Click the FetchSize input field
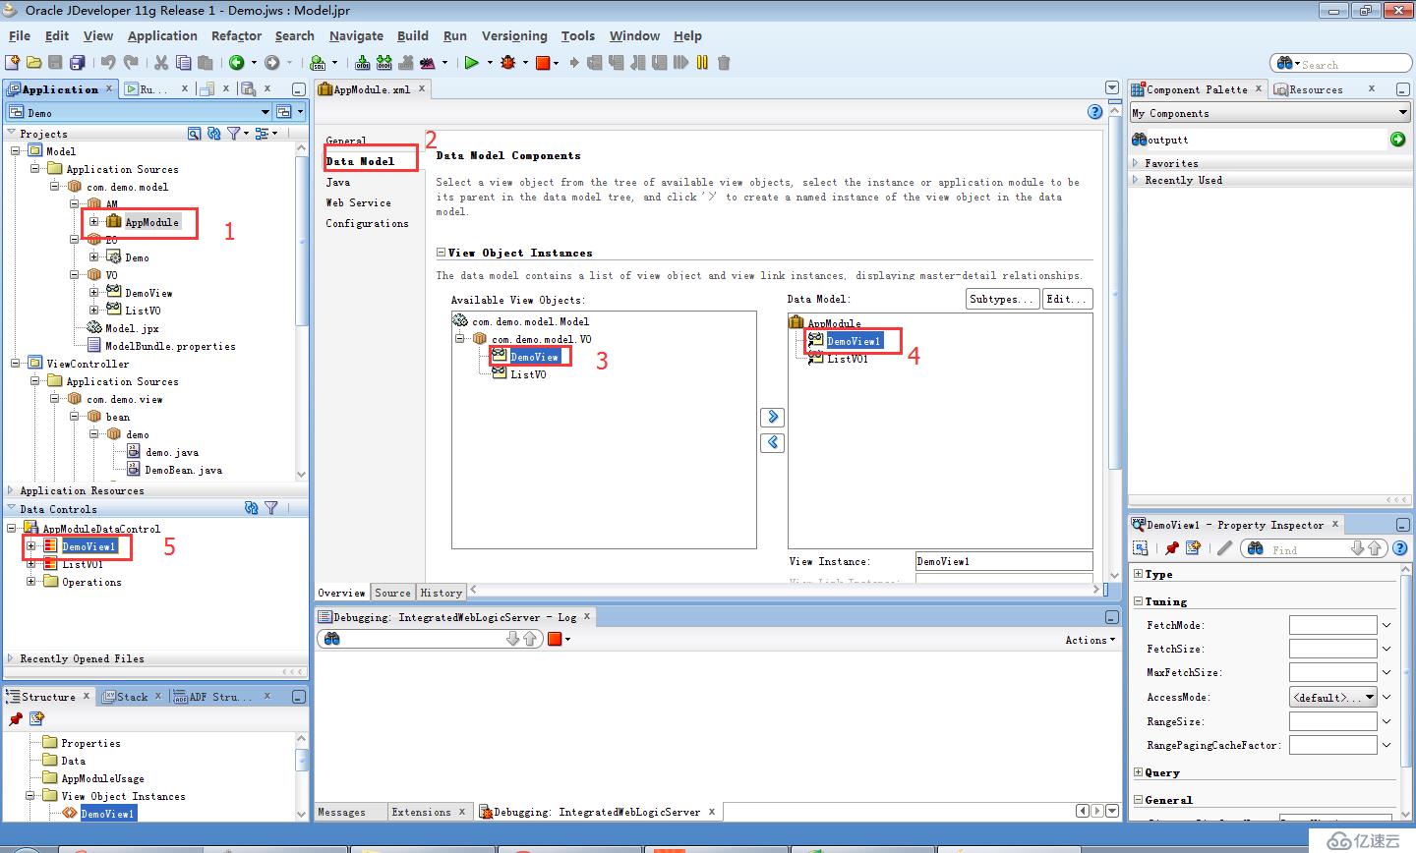Image resolution: width=1416 pixels, height=853 pixels. (1333, 649)
